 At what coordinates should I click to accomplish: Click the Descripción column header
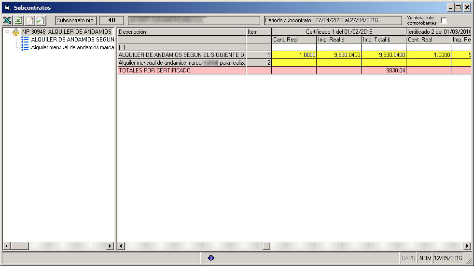point(181,32)
